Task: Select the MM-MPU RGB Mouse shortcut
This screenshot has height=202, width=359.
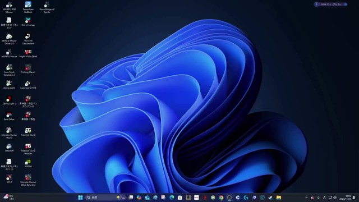Action: [x=9, y=7]
